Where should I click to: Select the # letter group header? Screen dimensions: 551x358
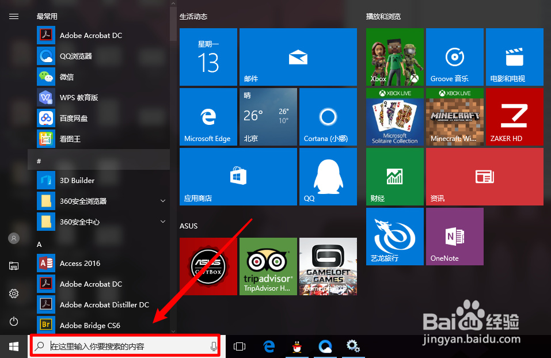coord(99,160)
